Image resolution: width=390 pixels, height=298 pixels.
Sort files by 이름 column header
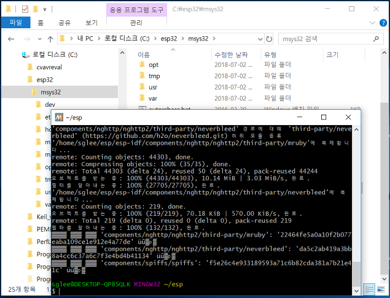click(x=144, y=55)
